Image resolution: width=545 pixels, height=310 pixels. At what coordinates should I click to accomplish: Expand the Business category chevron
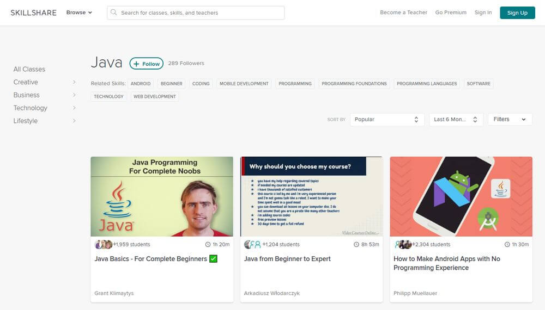point(74,95)
